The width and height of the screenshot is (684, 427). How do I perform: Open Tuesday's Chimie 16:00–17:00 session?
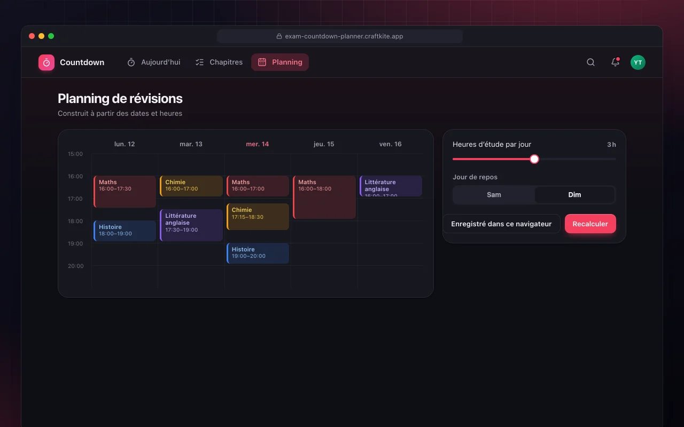click(x=191, y=186)
